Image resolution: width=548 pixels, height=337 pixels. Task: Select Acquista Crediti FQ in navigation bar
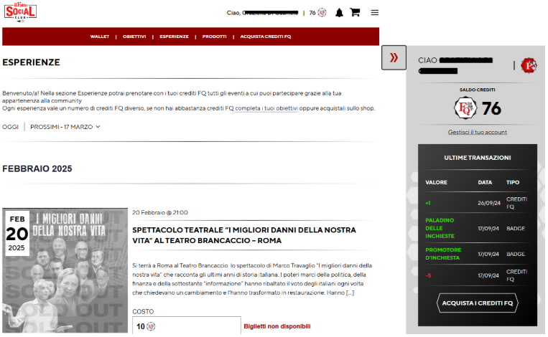(x=265, y=37)
